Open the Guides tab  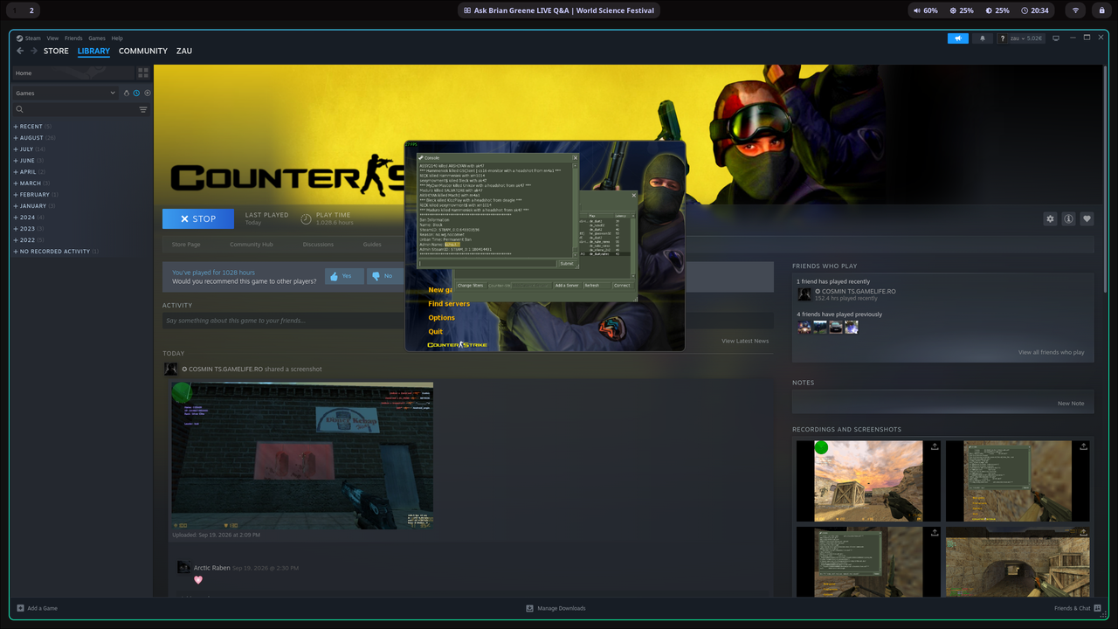pyautogui.click(x=372, y=245)
